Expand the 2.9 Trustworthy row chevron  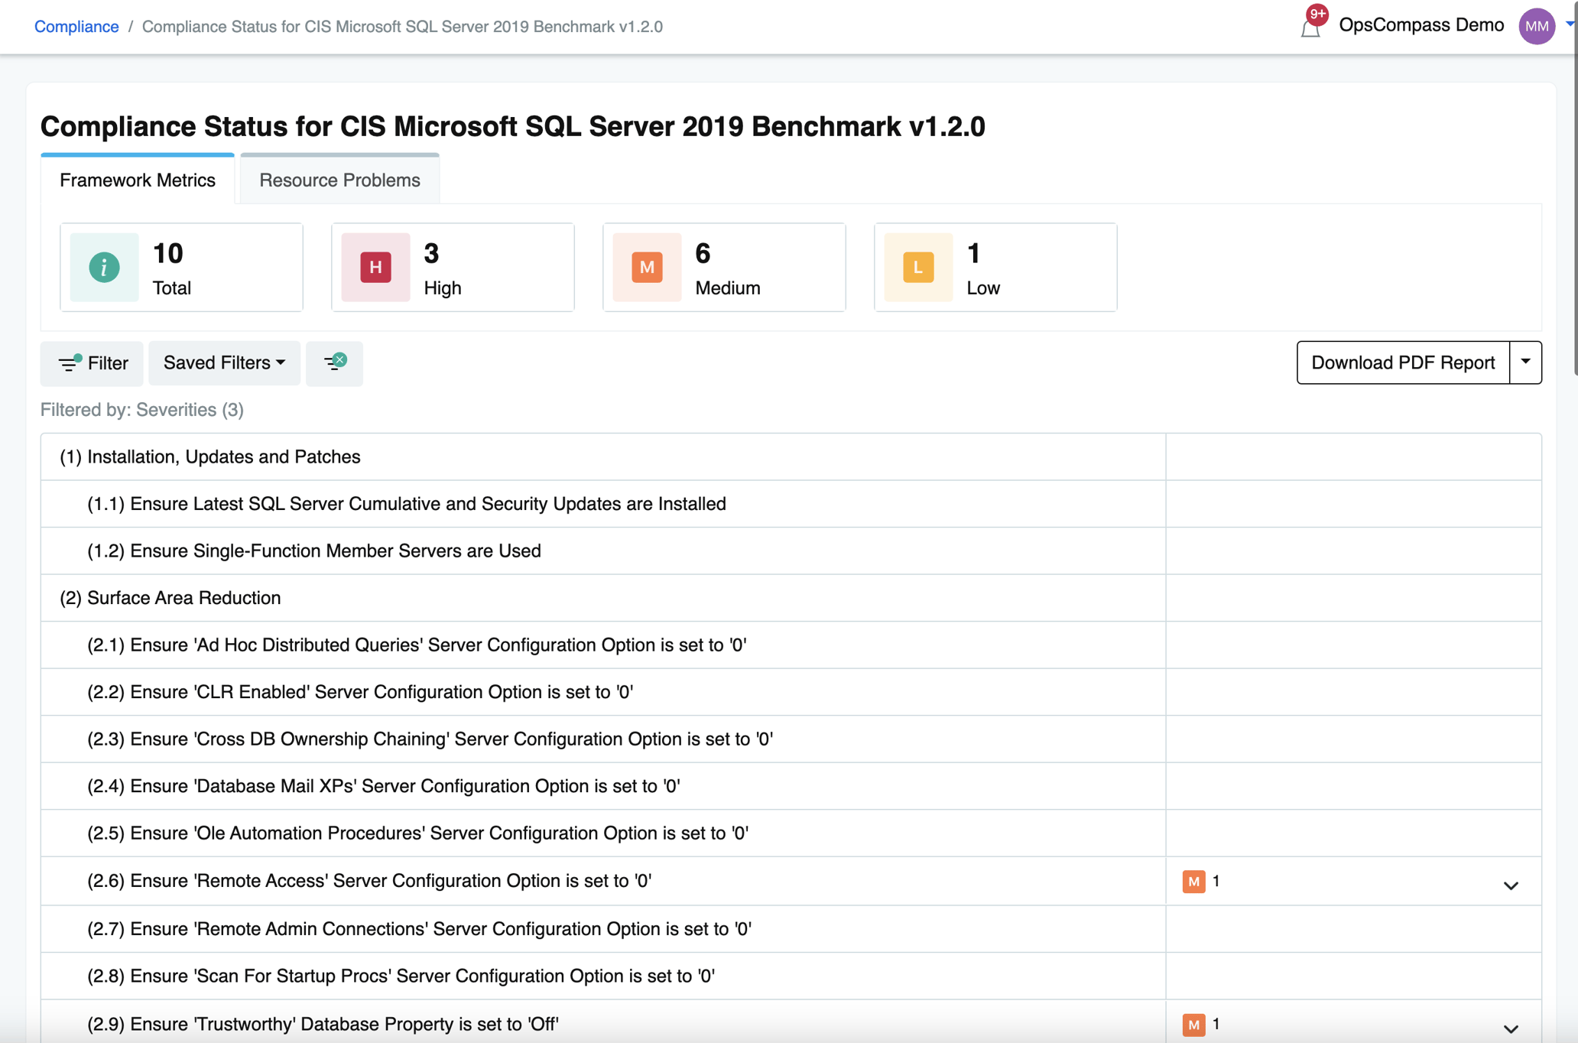pos(1511,1028)
